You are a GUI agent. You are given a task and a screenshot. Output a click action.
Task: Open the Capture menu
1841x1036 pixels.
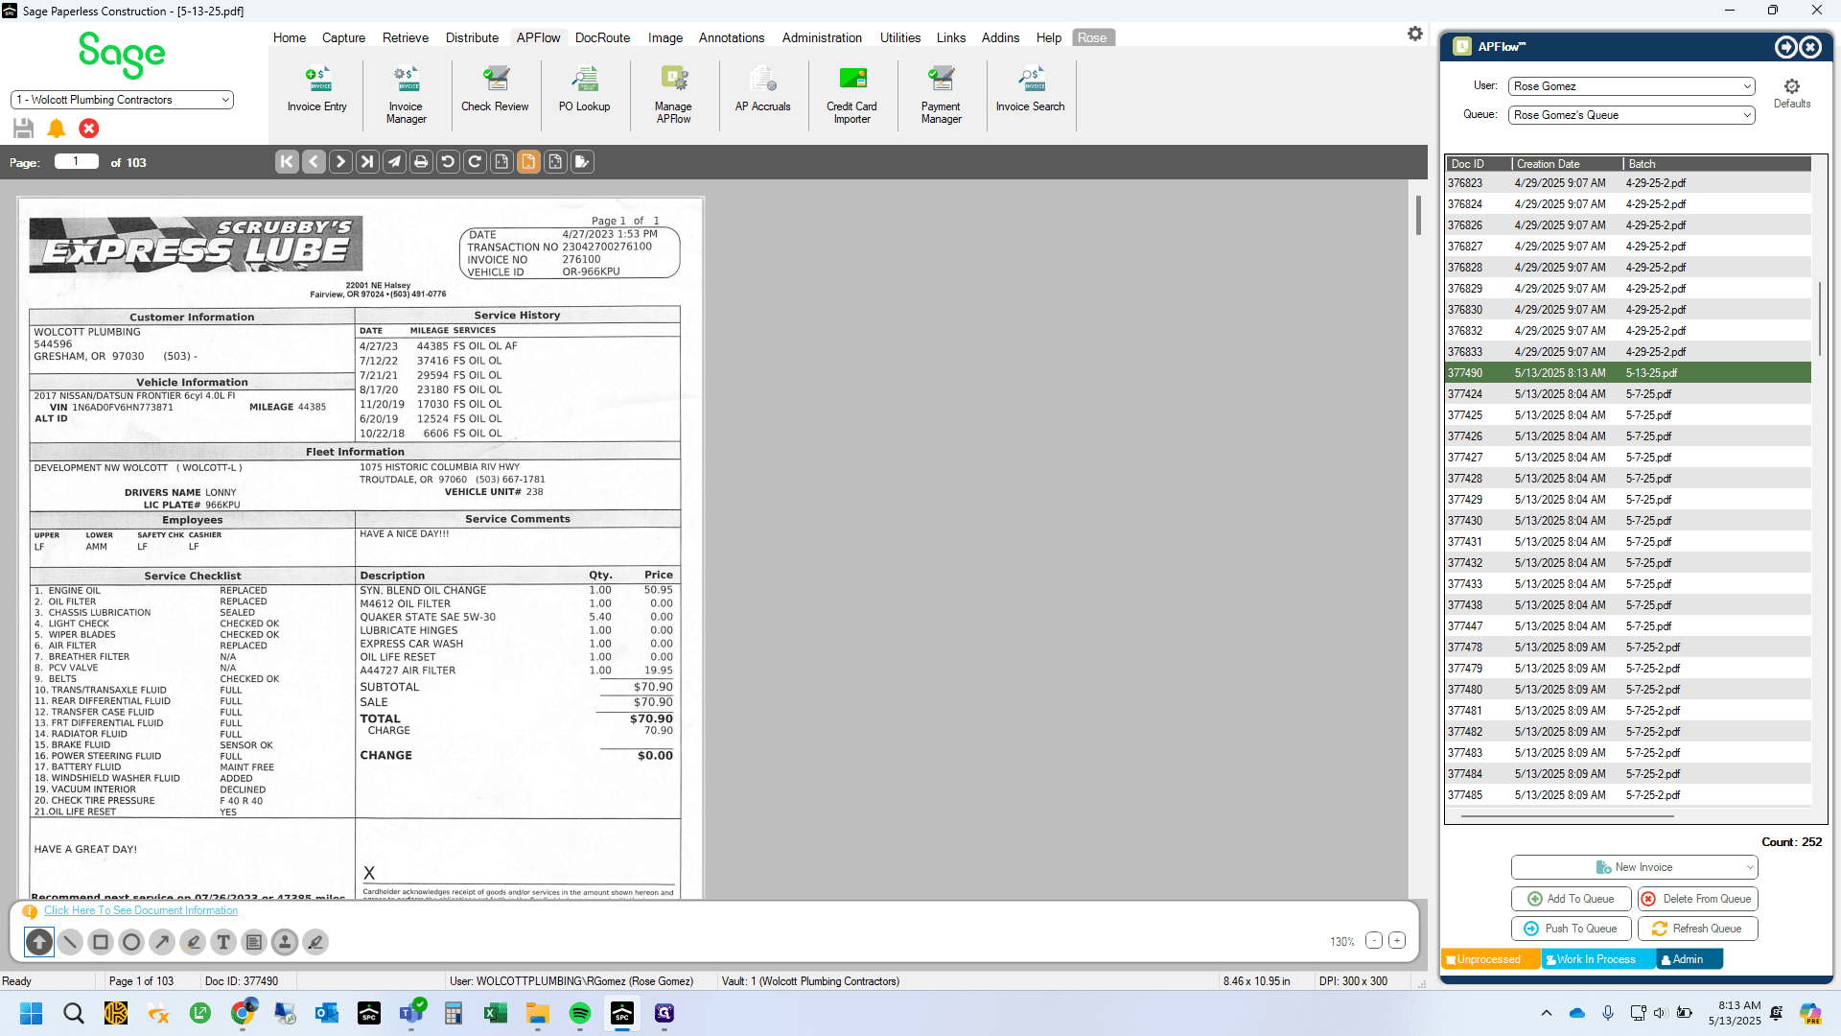pyautogui.click(x=344, y=37)
